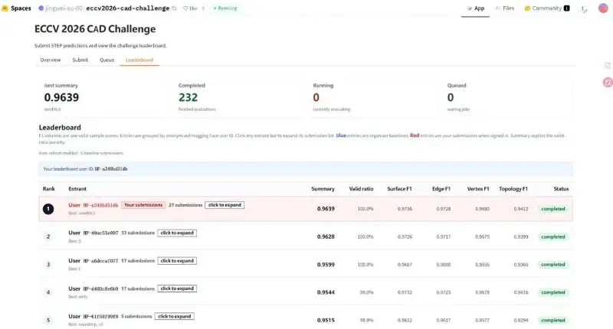613x329 pixels.
Task: Select the red floating side extension icon
Action: tap(608, 82)
